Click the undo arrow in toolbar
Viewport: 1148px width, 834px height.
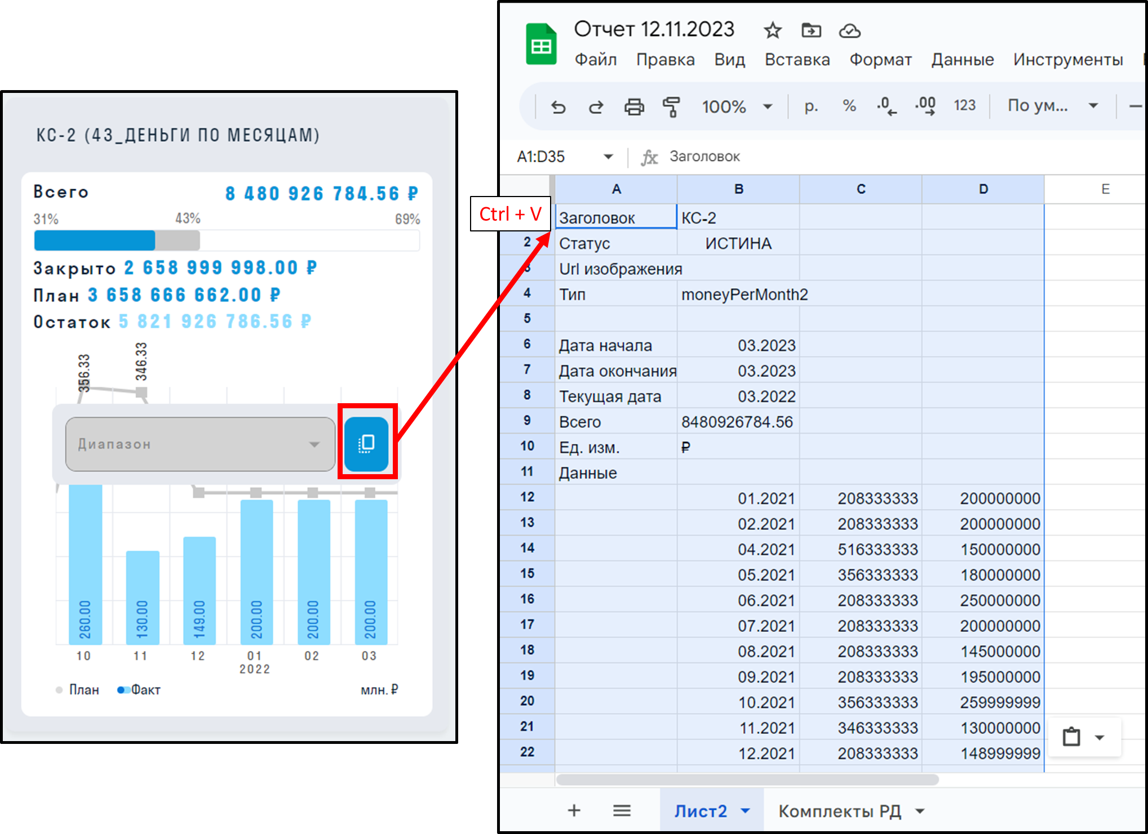coord(558,106)
